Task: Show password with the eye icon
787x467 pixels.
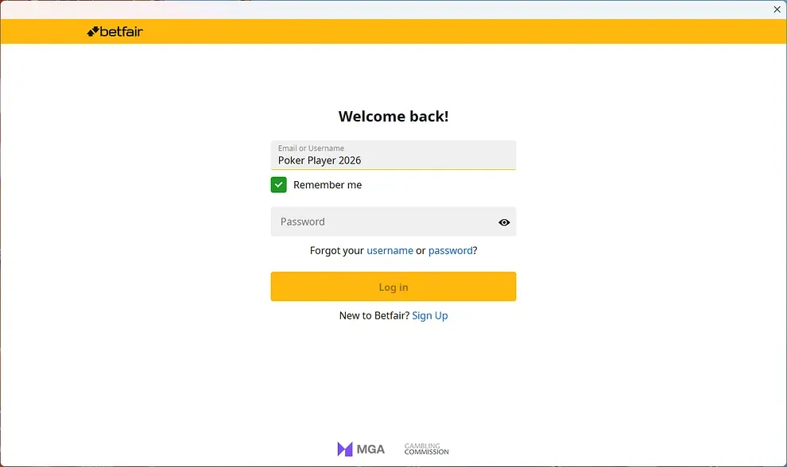Action: (504, 222)
